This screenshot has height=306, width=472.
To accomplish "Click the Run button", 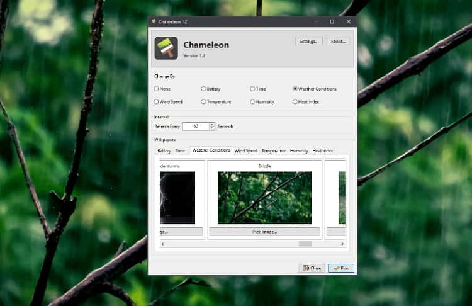I will pyautogui.click(x=340, y=268).
